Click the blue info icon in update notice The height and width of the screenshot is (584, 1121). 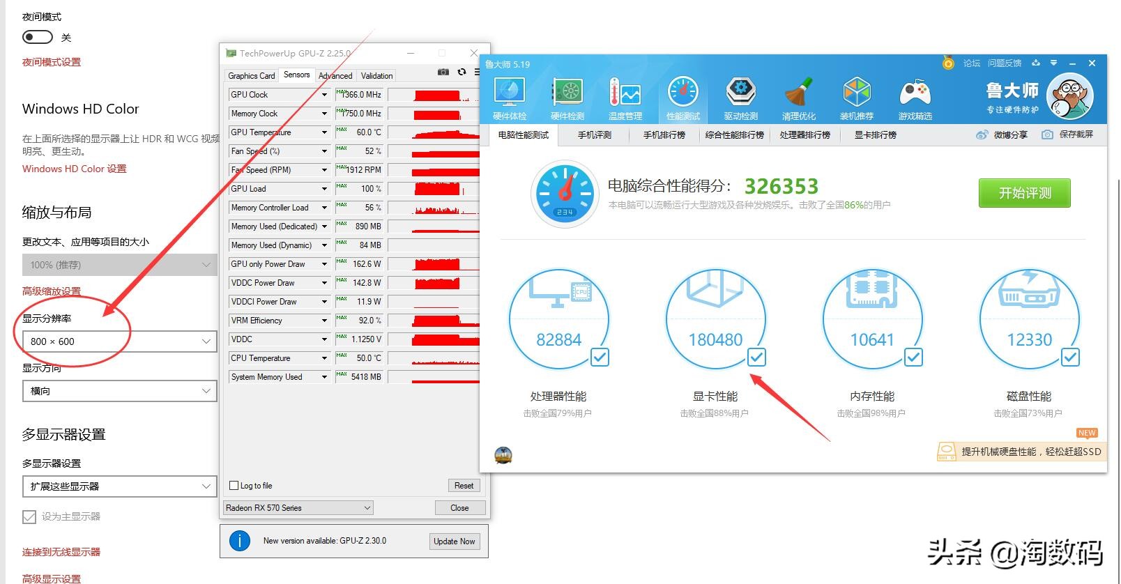[x=239, y=541]
